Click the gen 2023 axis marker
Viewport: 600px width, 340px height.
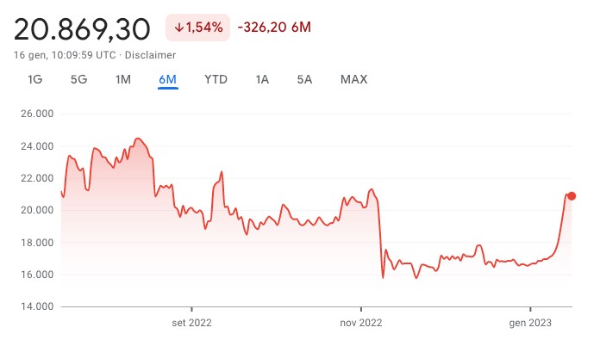[530, 323]
